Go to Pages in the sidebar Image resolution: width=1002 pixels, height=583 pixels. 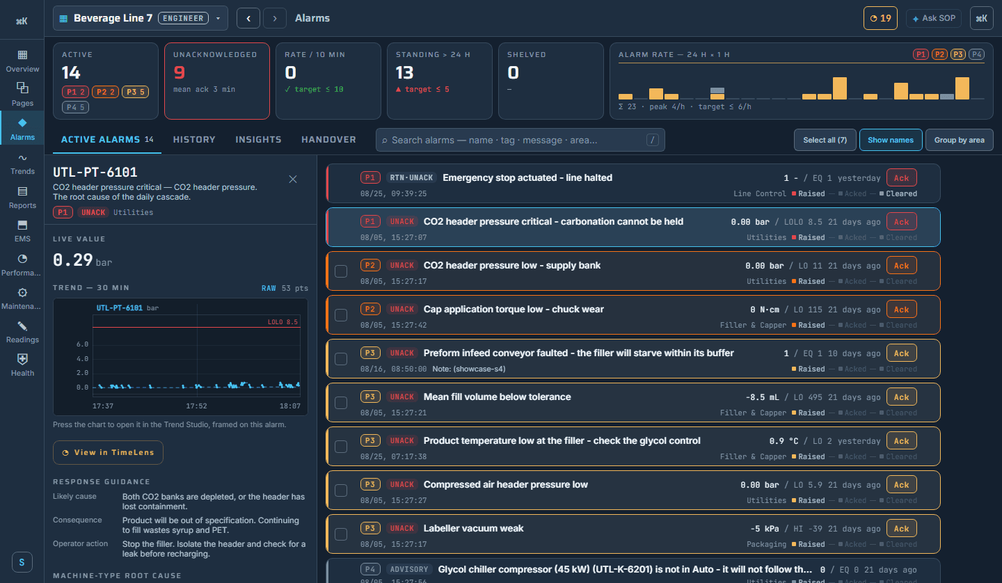point(22,95)
